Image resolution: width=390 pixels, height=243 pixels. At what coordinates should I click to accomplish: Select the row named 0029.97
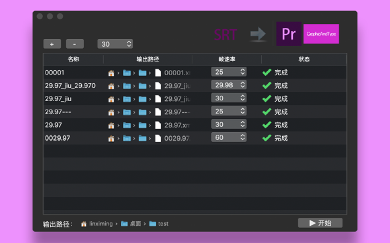click(x=195, y=138)
